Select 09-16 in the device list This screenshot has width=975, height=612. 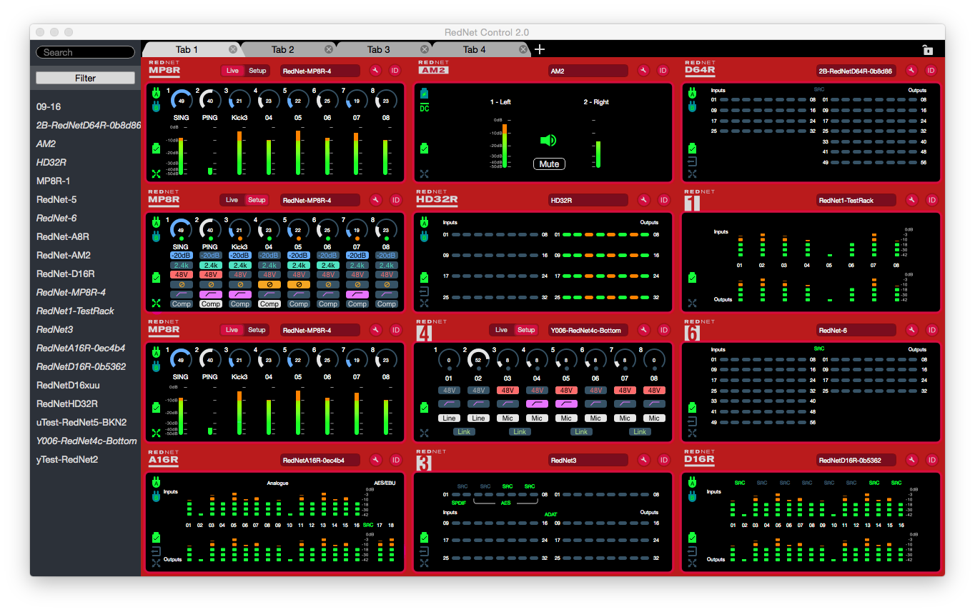[x=49, y=106]
